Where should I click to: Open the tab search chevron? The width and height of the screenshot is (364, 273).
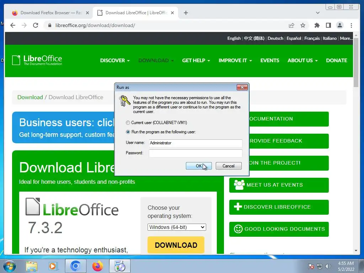click(x=318, y=13)
